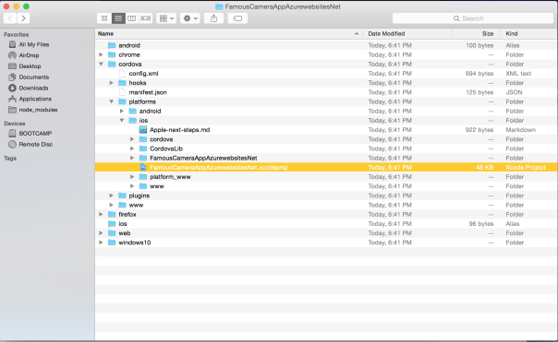The height and width of the screenshot is (342, 558).
Task: Switch to list view
Action: (118, 18)
